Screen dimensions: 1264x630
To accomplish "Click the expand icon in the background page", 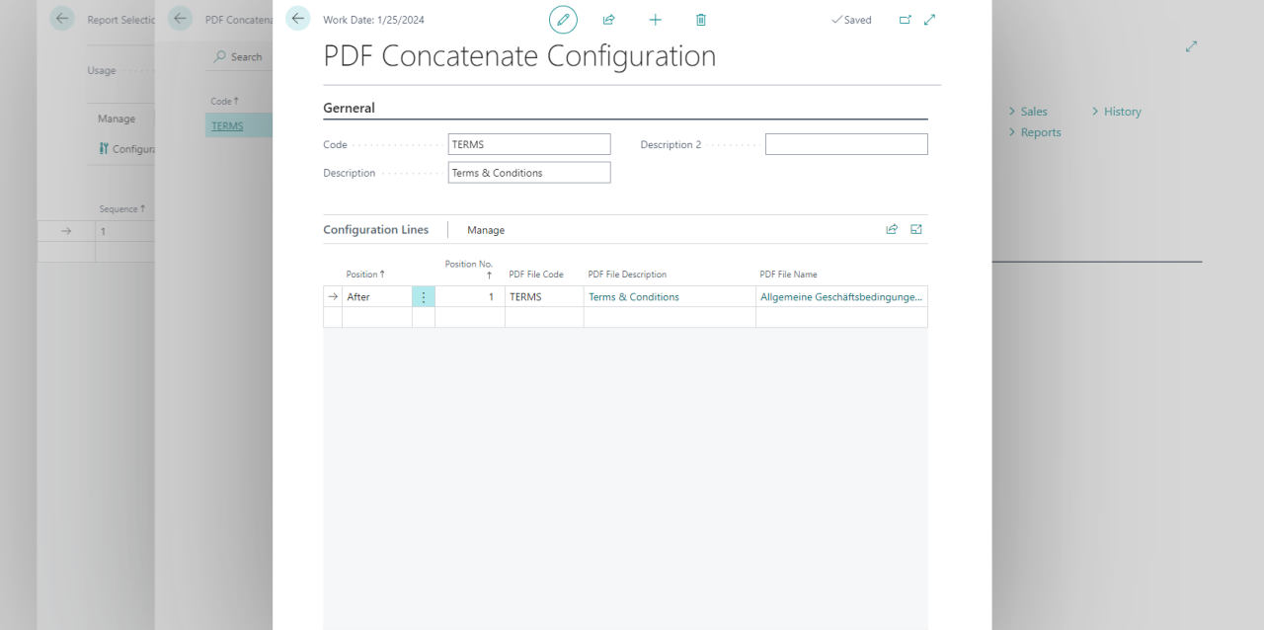I will (x=1192, y=46).
